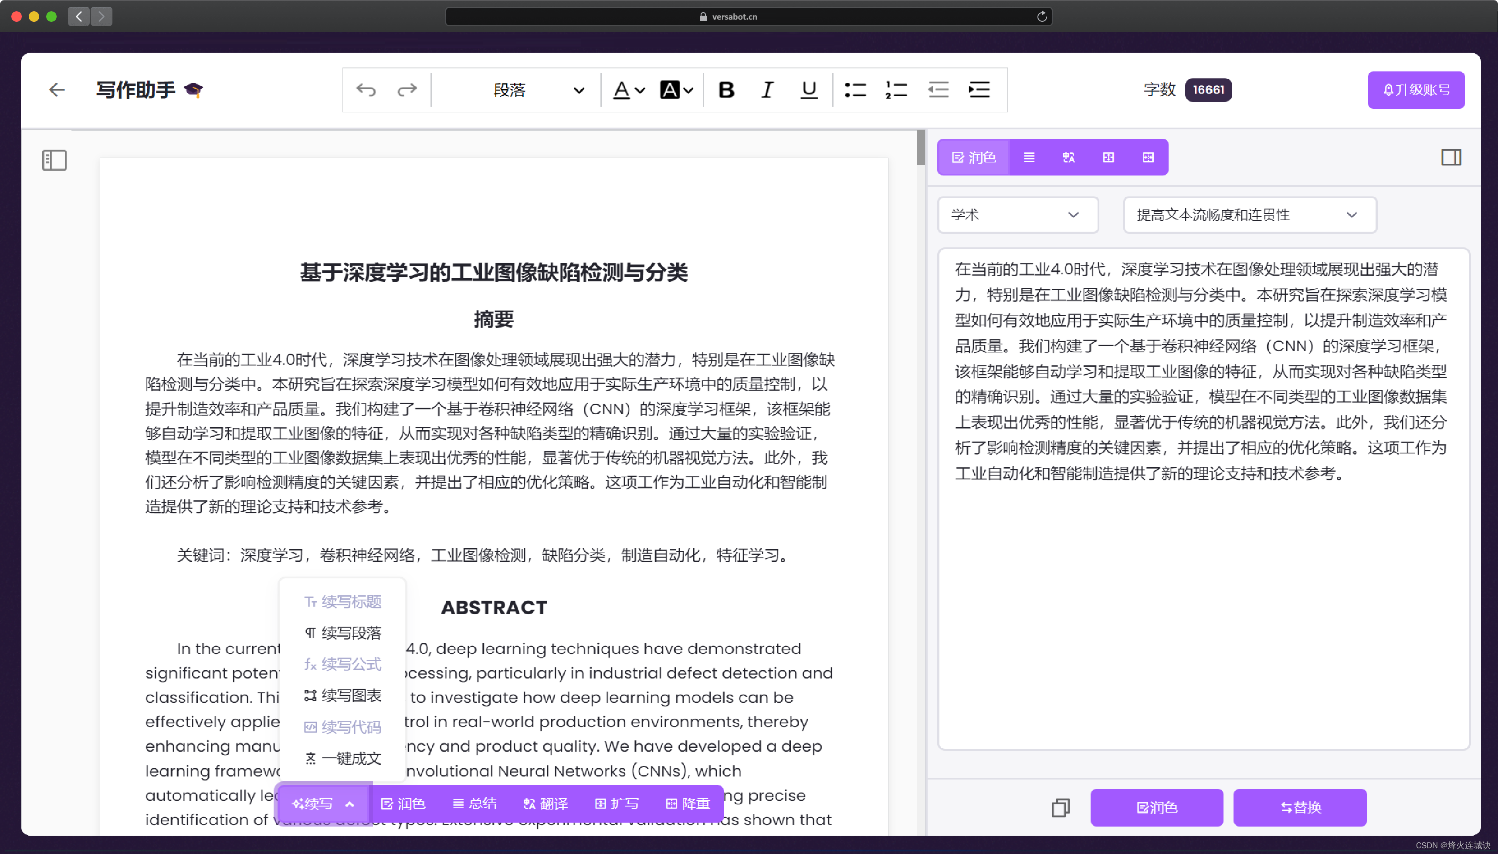Decrease paragraph indent
This screenshot has height=854, width=1498.
938,90
